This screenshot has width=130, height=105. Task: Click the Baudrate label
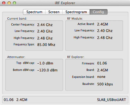89,84
